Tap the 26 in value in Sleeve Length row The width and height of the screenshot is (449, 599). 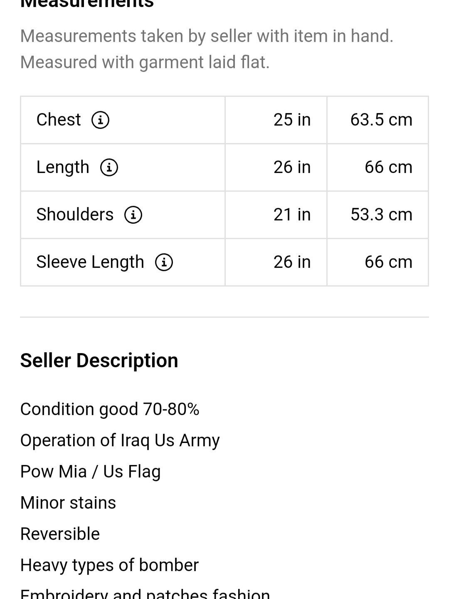[292, 262]
